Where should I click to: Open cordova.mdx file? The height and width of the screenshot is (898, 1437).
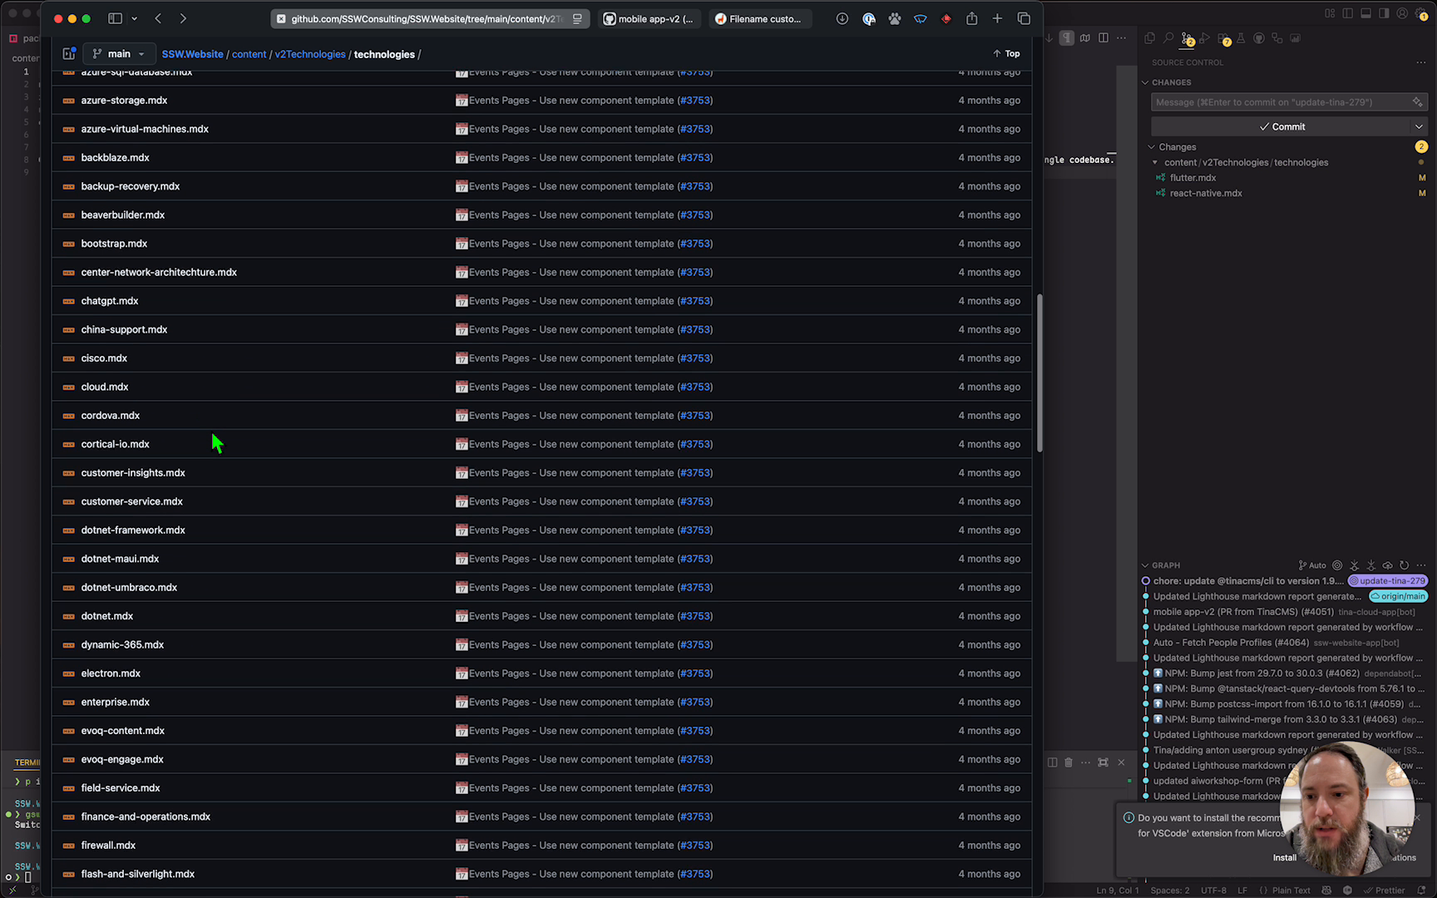110,416
